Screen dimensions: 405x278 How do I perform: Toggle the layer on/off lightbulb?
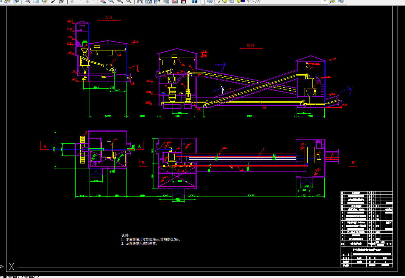tap(219, 1)
